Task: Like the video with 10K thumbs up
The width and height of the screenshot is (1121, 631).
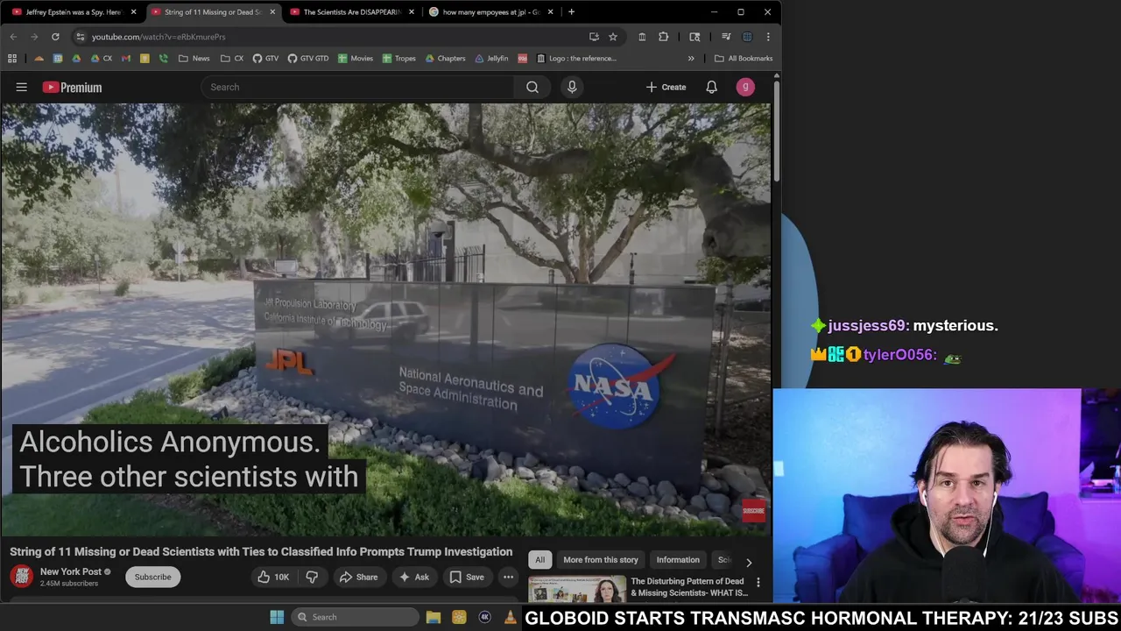Action: click(272, 577)
